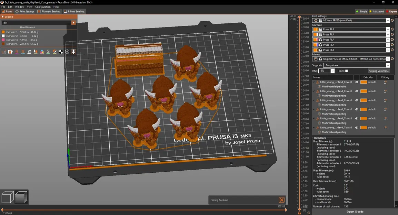The image size is (398, 215).
Task: Toggle Deretractions icon with downward chevrons
Action: tap(23, 52)
